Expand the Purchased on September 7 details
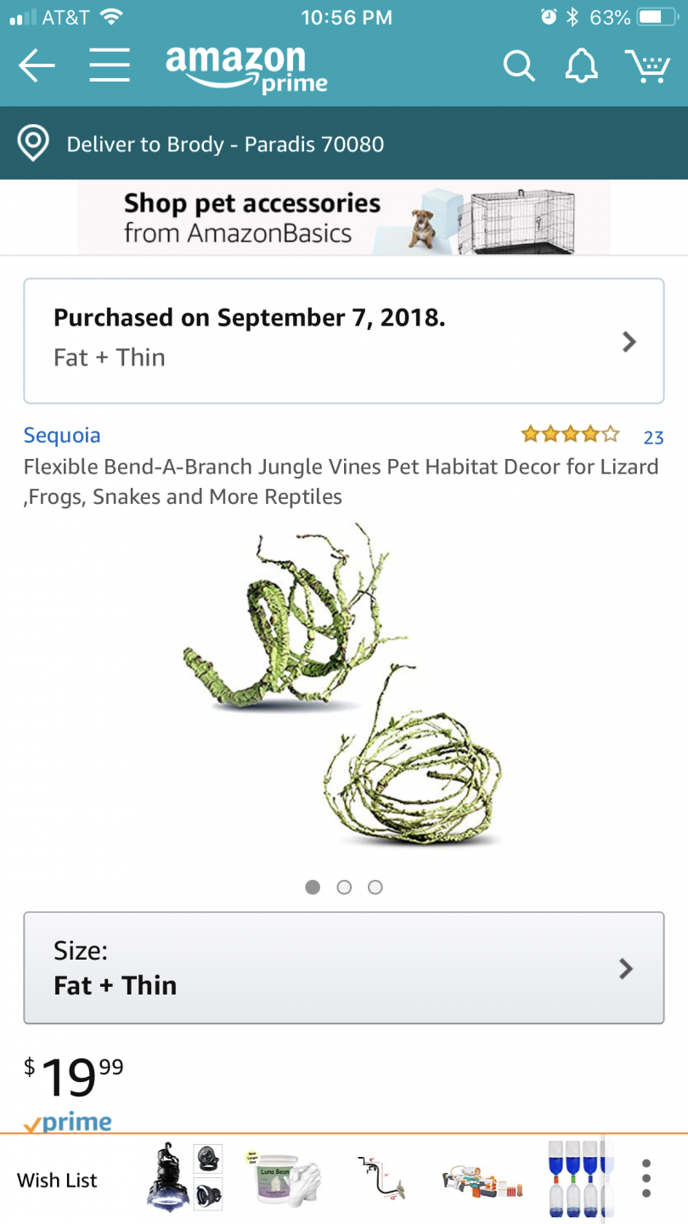688x1224 pixels. pos(343,341)
